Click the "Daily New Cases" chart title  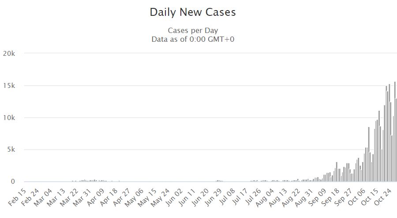coord(193,12)
